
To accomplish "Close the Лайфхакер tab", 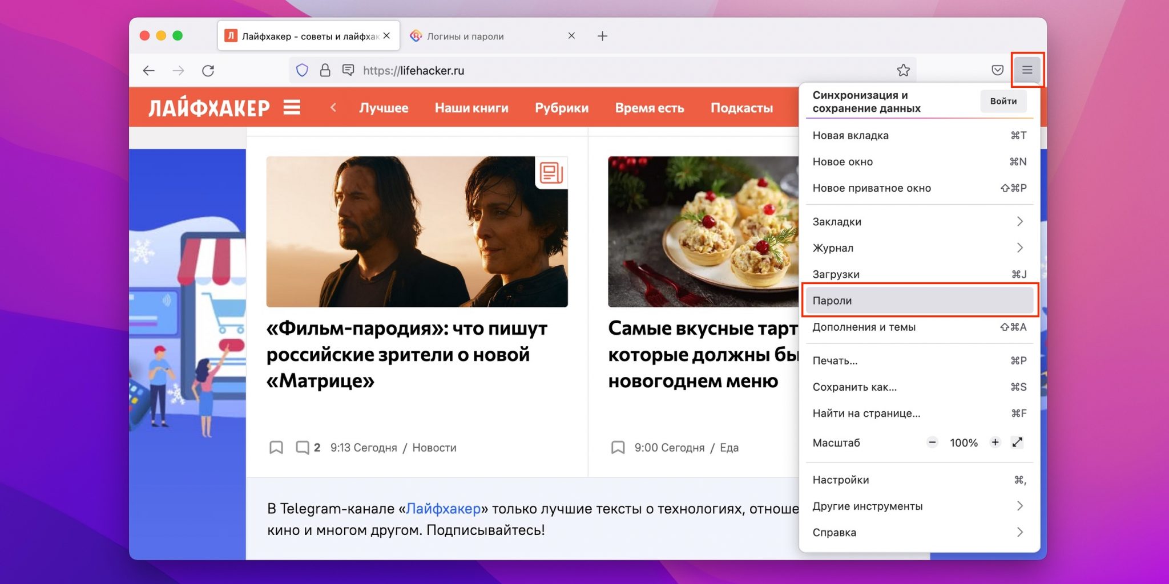I will coord(386,35).
